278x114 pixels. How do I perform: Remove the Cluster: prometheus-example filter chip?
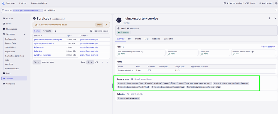pos(41,10)
